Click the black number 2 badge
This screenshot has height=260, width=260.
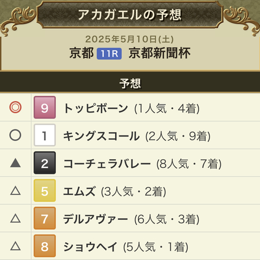tap(45, 162)
